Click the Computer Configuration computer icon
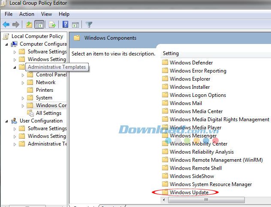Screen dimensions: 271x207 point(14,44)
